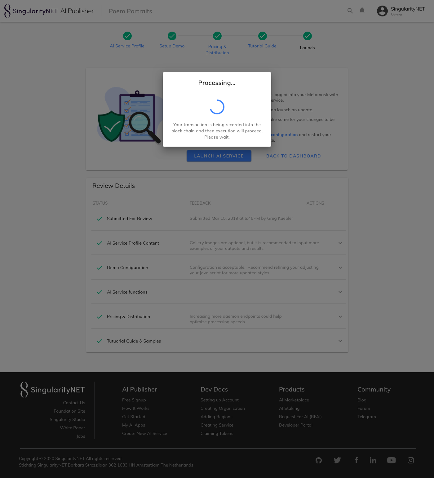Open Contact Us footer link
Image resolution: width=434 pixels, height=478 pixels.
coord(74,403)
